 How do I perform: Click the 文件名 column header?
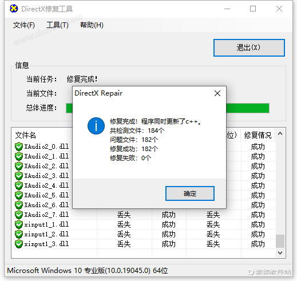(26, 135)
